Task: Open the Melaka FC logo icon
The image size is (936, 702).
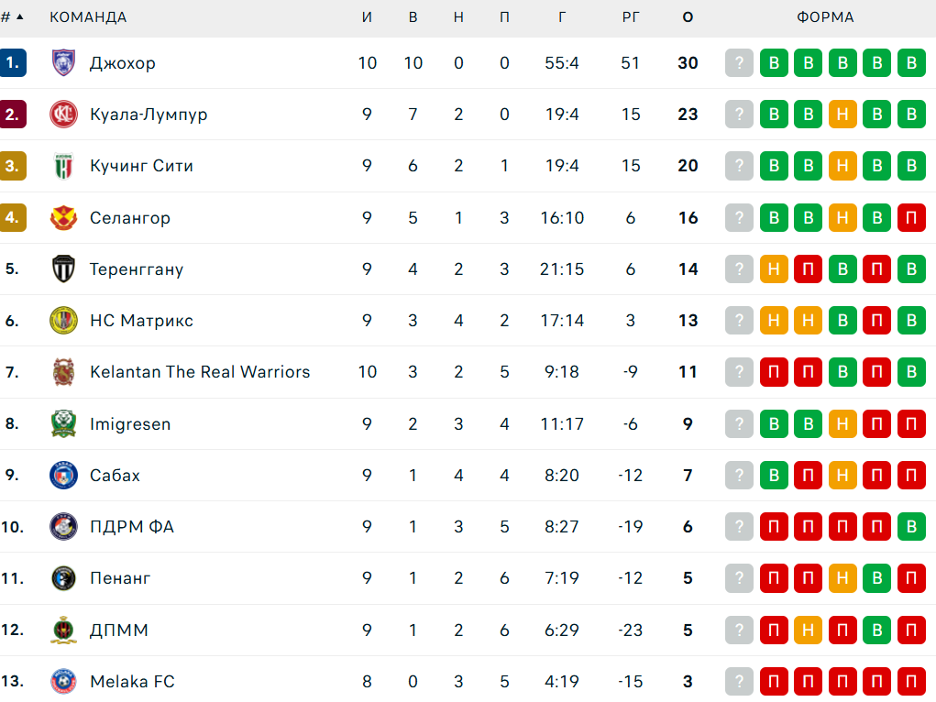Action: coord(63,682)
